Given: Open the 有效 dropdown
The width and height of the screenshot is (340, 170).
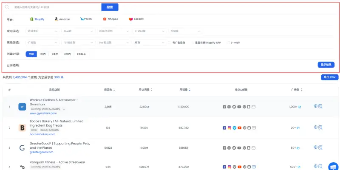Looking at the screenshot, I should point(150,43).
